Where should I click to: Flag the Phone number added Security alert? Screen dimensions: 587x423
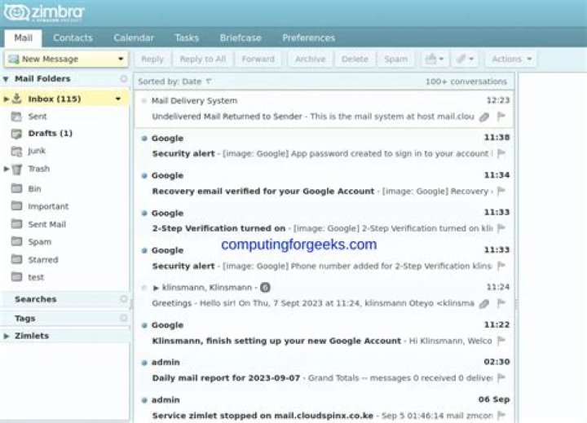click(501, 266)
